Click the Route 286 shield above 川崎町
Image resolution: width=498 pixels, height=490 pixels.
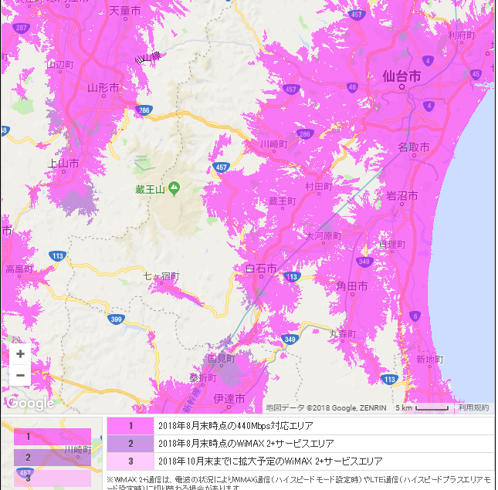[304, 134]
